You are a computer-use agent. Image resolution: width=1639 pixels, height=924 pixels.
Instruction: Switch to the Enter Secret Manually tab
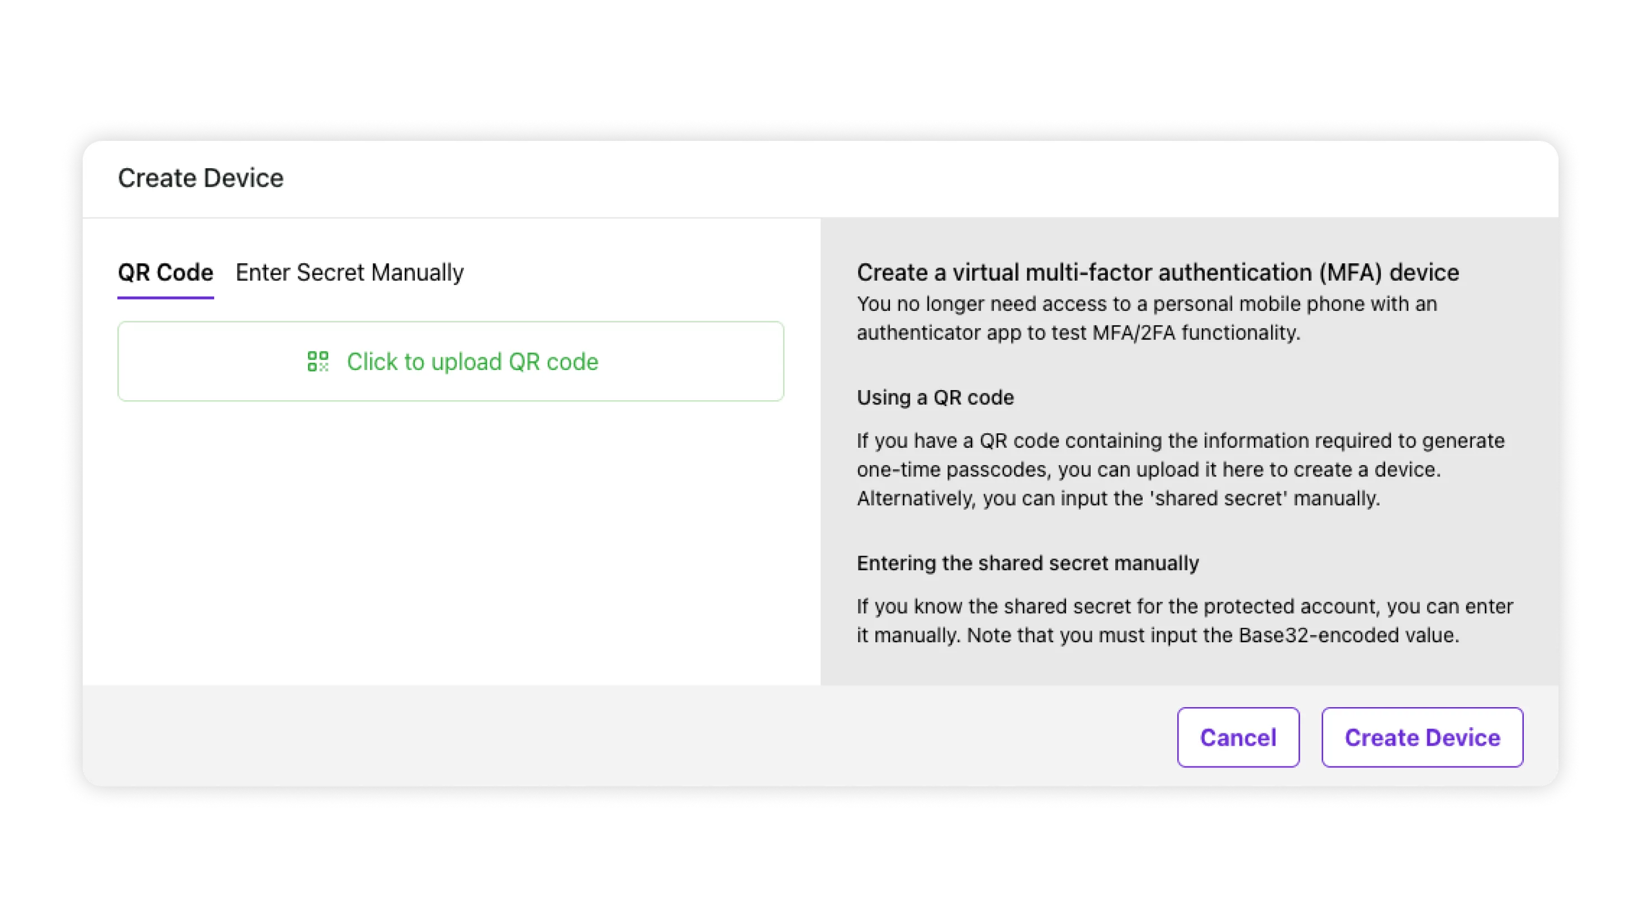point(349,272)
